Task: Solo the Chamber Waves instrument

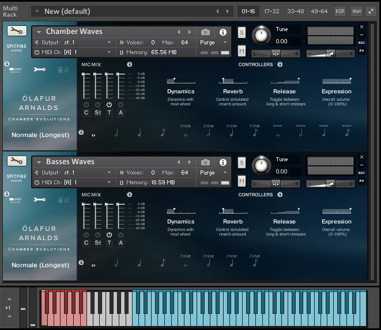Action: coord(242,32)
